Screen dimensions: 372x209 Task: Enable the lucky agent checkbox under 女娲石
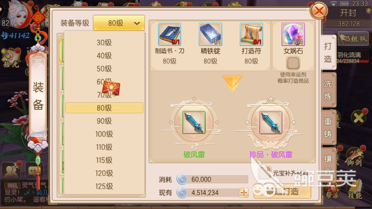tap(293, 63)
